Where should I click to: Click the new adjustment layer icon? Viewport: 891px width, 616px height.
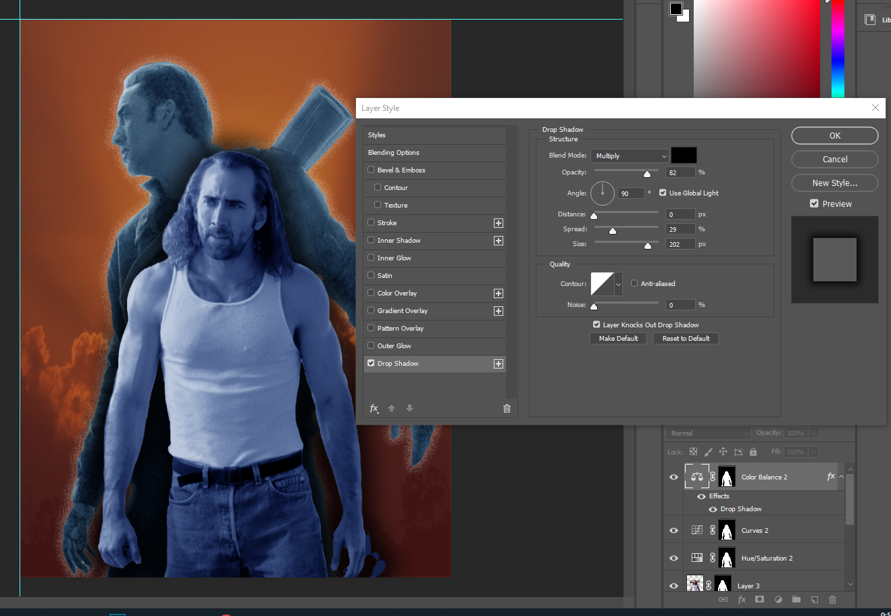click(x=778, y=600)
